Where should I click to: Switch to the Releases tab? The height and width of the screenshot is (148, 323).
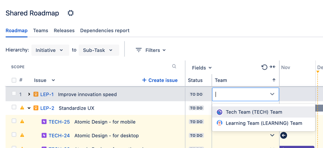pyautogui.click(x=64, y=31)
